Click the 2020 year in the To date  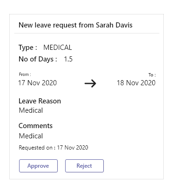click(x=148, y=83)
